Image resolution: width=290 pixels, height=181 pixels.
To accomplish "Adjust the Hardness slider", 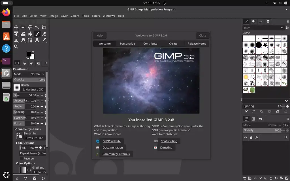I will (25, 118).
